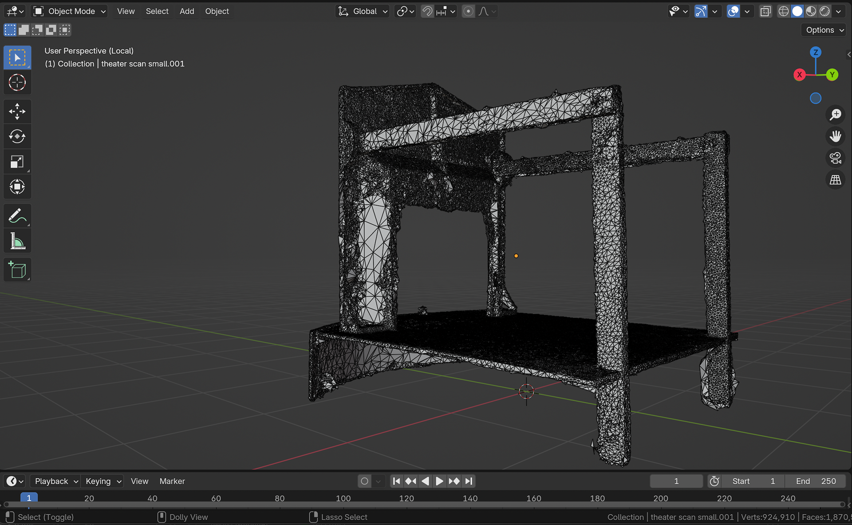852x525 pixels.
Task: Open editor type dropdown in header
Action: coord(15,11)
